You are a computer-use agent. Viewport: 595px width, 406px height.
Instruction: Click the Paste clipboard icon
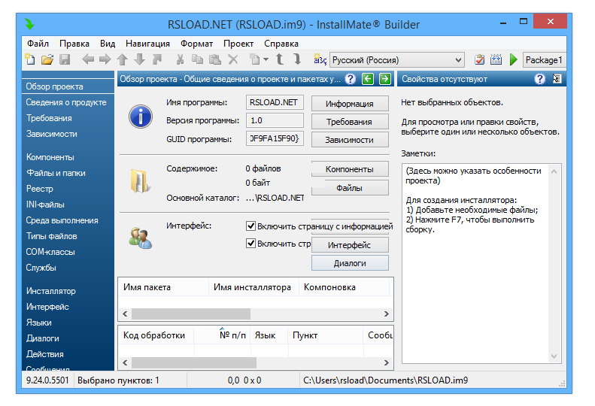(215, 59)
